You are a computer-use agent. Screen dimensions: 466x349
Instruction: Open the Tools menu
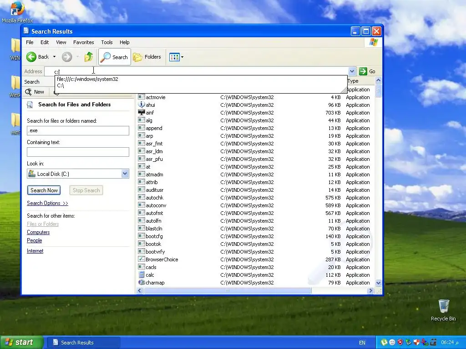[106, 42]
